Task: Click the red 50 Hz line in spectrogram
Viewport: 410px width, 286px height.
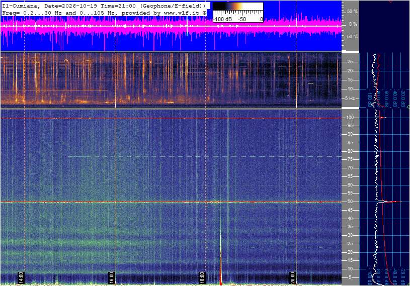Action: pos(171,202)
